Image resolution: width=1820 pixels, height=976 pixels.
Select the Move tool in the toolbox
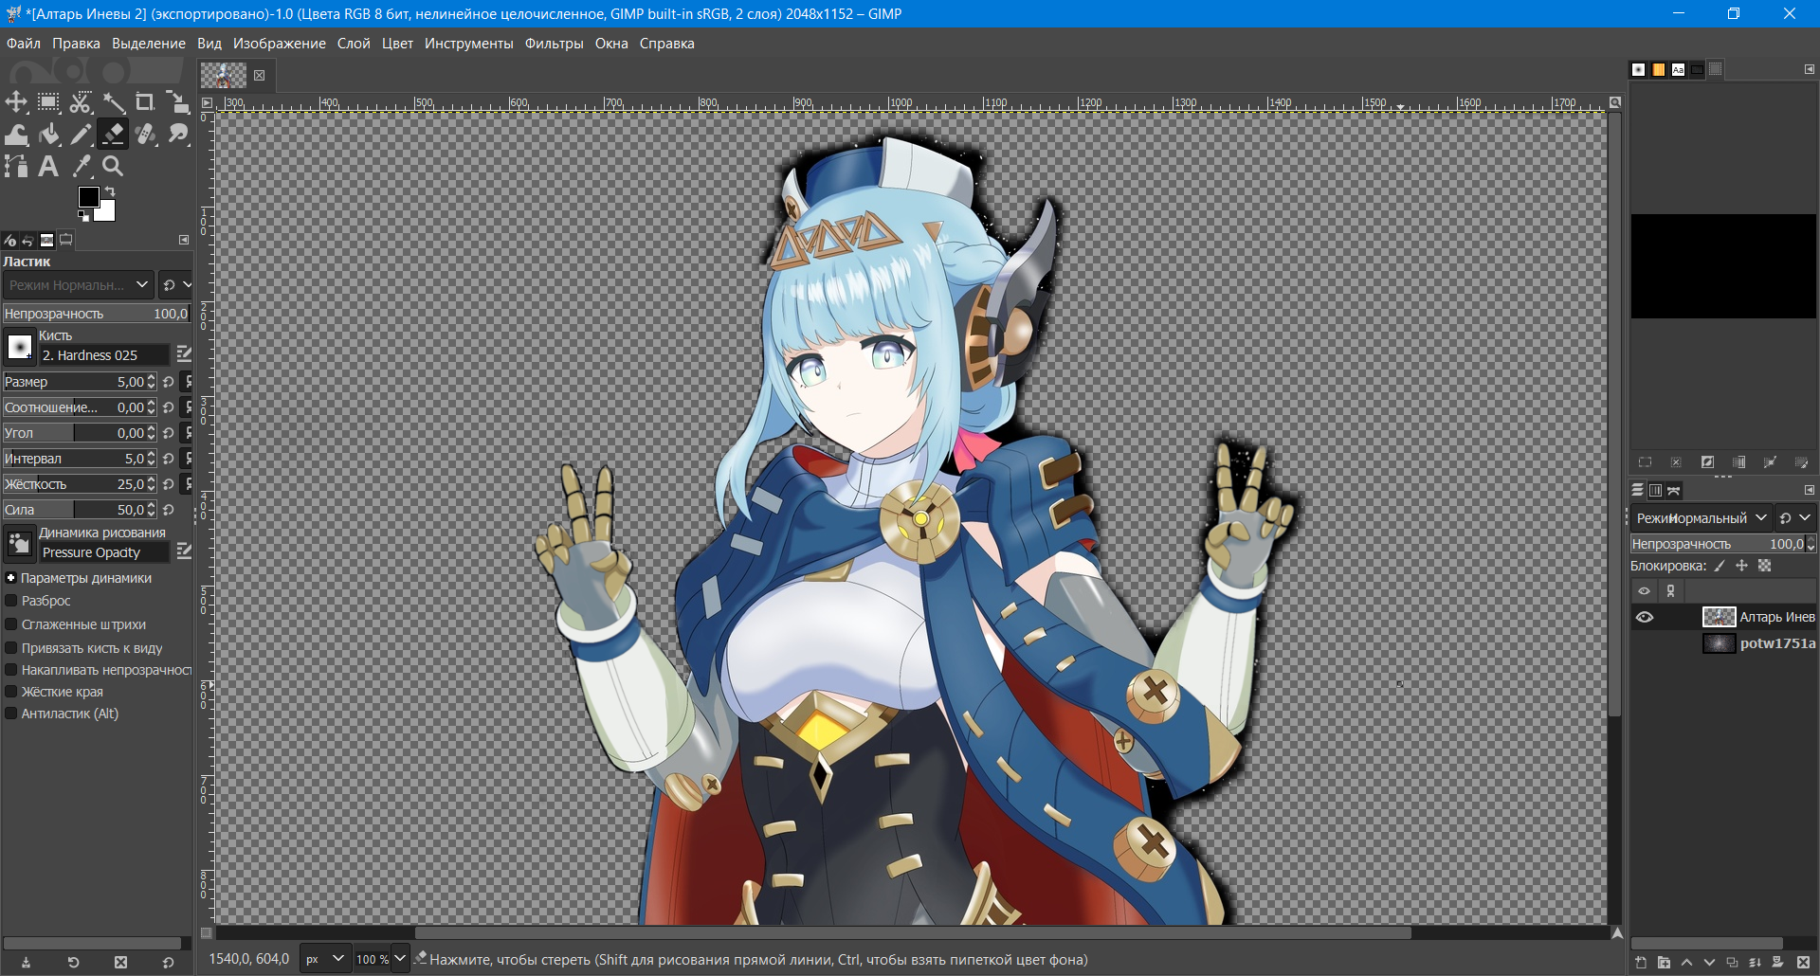point(16,102)
